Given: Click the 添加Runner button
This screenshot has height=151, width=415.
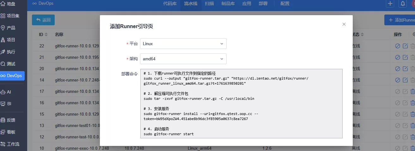Looking at the screenshot, I should tap(400, 20).
